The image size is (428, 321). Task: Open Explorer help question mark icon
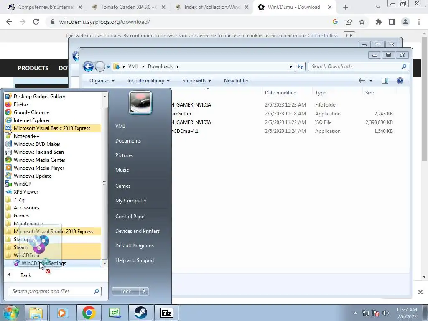[400, 81]
